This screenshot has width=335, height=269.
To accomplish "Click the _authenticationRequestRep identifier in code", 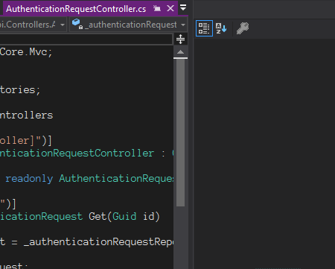I will pos(99,241).
